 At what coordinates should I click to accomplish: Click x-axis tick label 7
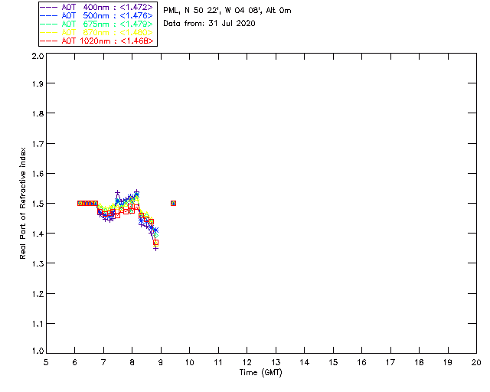pos(103,362)
